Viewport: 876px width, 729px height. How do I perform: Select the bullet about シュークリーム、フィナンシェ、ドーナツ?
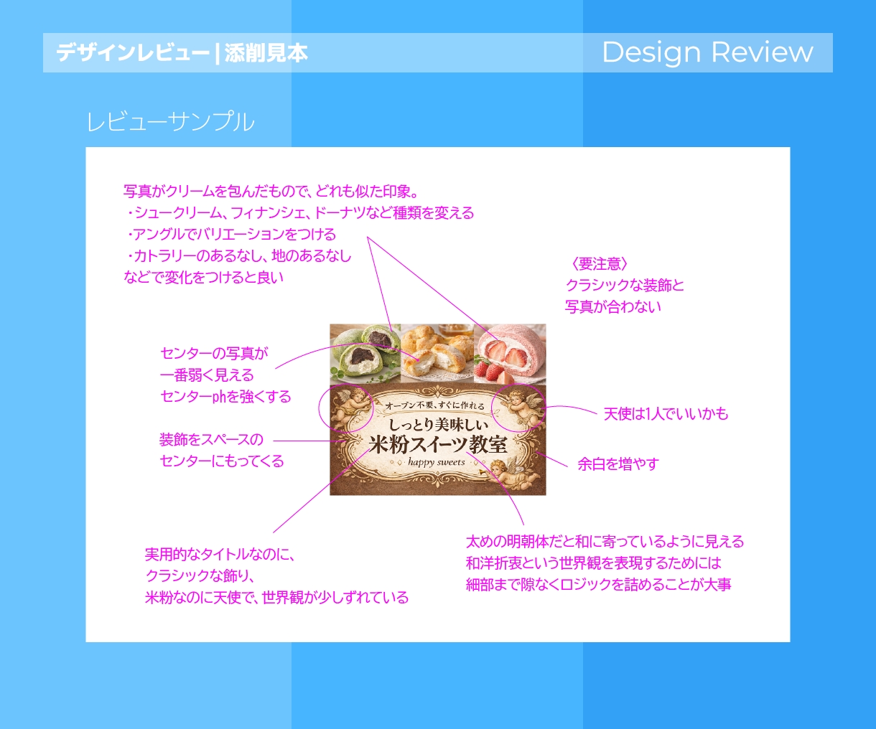(x=300, y=213)
